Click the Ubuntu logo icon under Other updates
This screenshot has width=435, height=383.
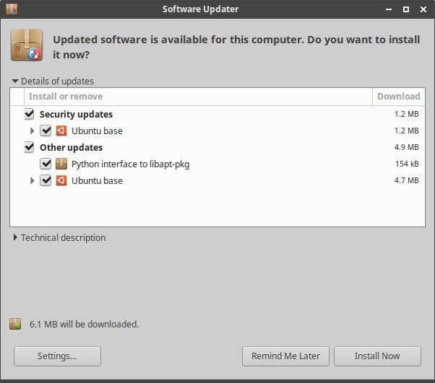click(x=61, y=180)
